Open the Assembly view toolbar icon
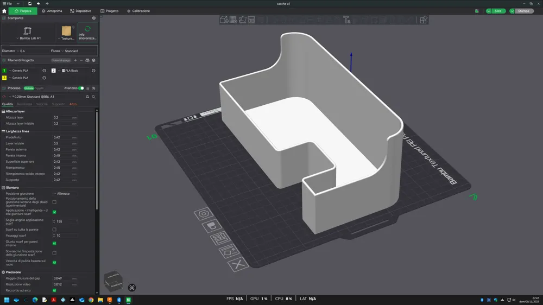This screenshot has height=305, width=543. pyautogui.click(x=424, y=20)
